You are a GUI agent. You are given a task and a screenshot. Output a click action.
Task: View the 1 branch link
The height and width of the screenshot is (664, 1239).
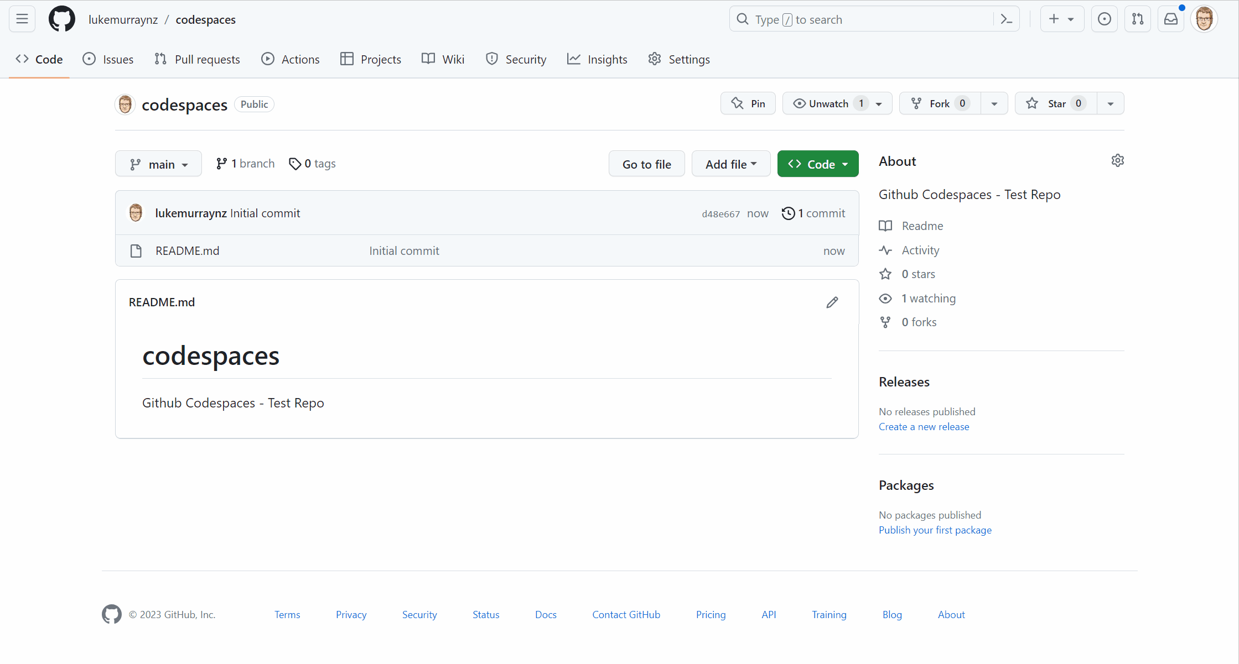pos(245,164)
